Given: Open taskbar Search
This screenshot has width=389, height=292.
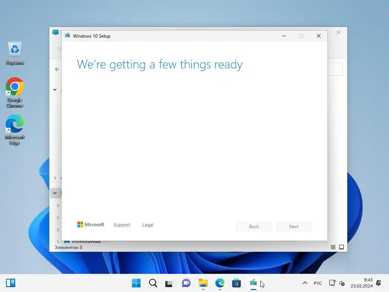Looking at the screenshot, I should (153, 283).
